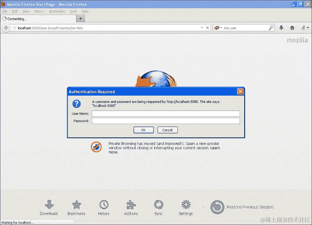Image resolution: width=312 pixels, height=225 pixels.
Task: Open Sync shortcut icon
Action: pos(158,208)
